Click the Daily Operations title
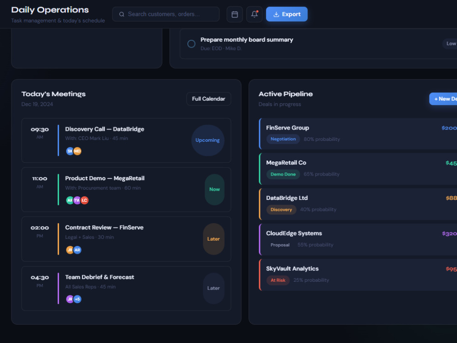Screen dimensions: 457x343 pyautogui.click(x=50, y=10)
